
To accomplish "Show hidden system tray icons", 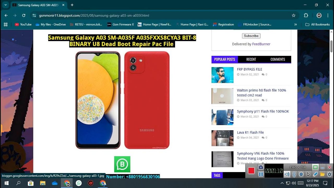I will pyautogui.click(x=282, y=183).
